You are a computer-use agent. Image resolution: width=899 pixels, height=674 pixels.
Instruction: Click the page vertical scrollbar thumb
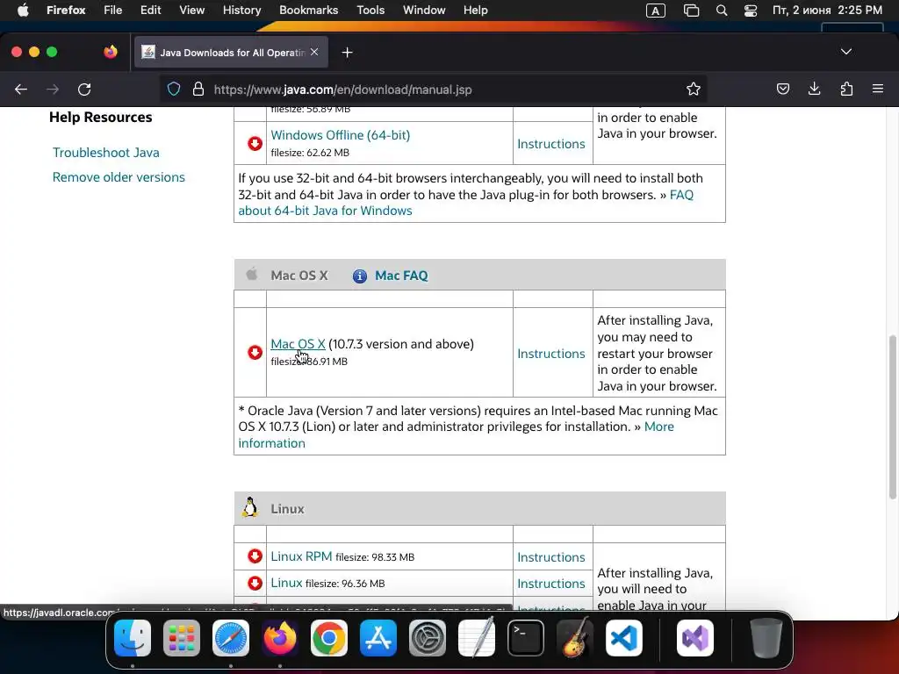pyautogui.click(x=893, y=417)
